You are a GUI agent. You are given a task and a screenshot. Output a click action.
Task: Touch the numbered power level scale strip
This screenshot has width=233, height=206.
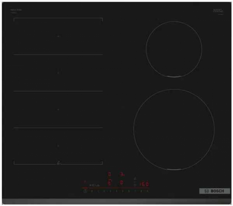click(120, 191)
